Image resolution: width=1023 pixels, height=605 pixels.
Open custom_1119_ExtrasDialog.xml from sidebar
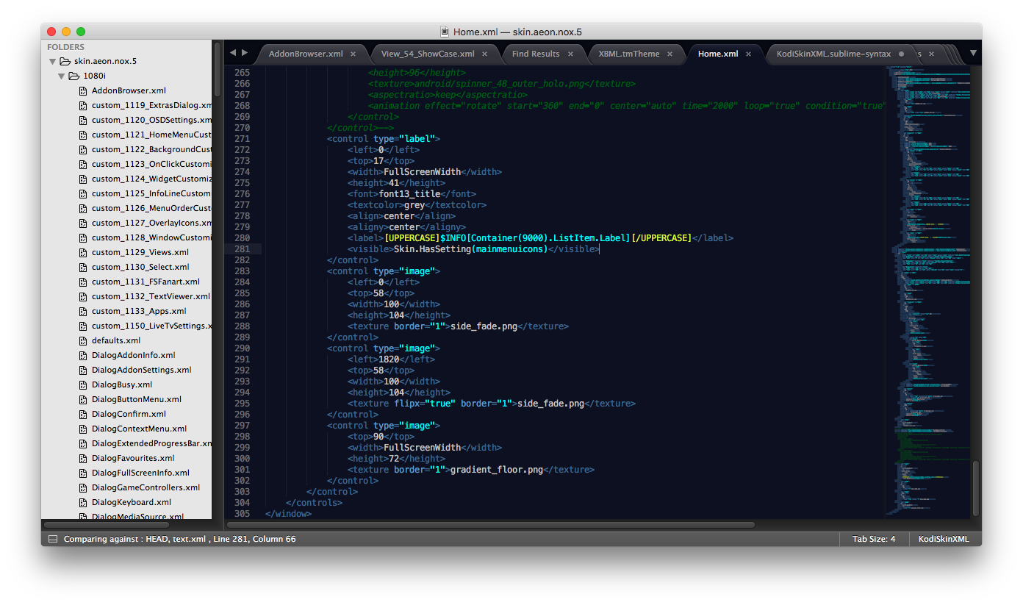tap(151, 105)
